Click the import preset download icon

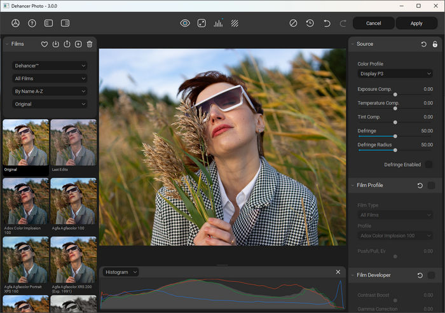pos(56,44)
